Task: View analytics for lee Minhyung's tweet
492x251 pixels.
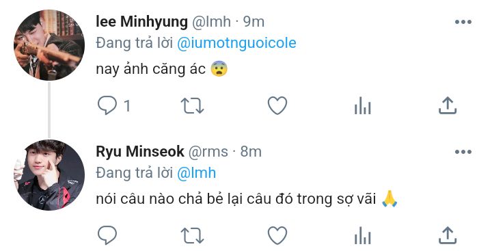Action: pyautogui.click(x=362, y=105)
